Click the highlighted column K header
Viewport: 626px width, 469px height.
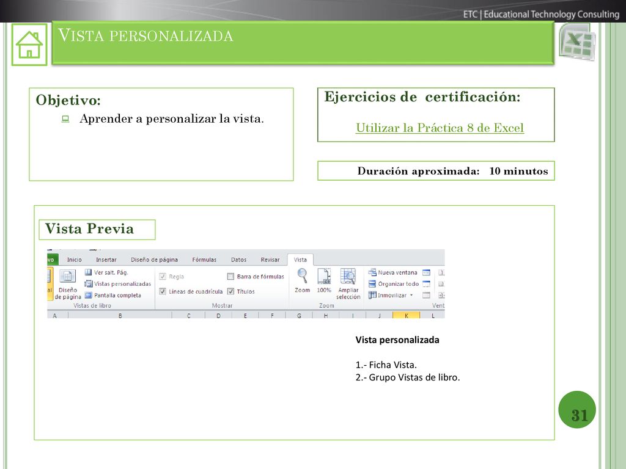click(407, 316)
